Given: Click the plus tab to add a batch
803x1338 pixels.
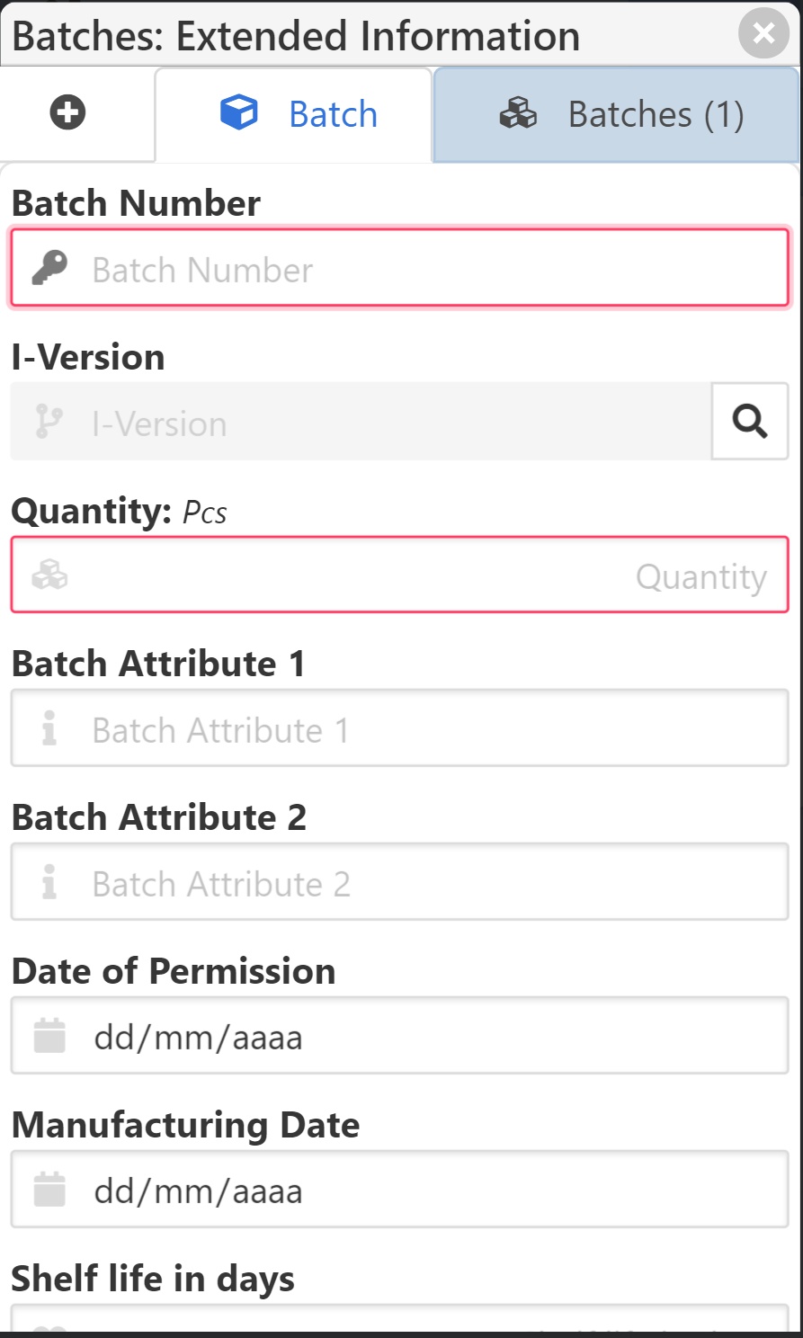Looking at the screenshot, I should [x=67, y=113].
